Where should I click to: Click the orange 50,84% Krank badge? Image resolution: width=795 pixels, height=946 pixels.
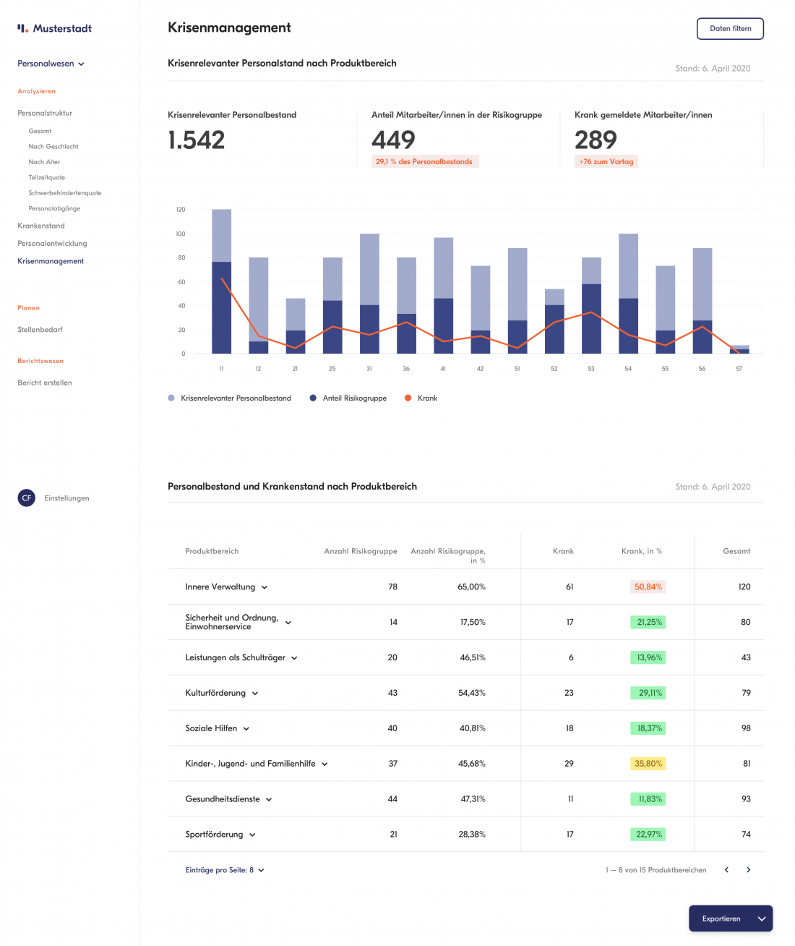(648, 587)
